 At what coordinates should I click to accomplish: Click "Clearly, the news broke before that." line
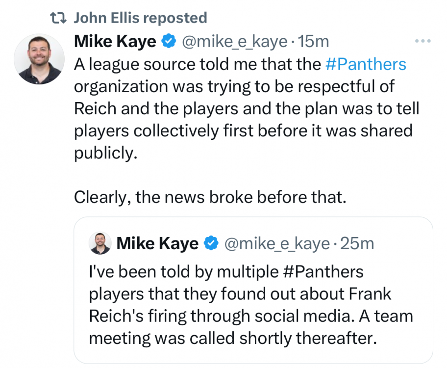(210, 197)
